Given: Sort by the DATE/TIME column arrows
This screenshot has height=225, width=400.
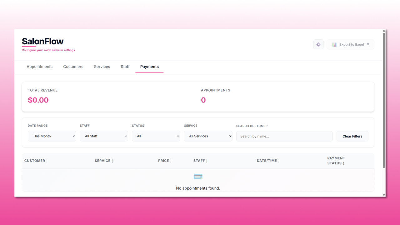Looking at the screenshot, I should (278, 161).
